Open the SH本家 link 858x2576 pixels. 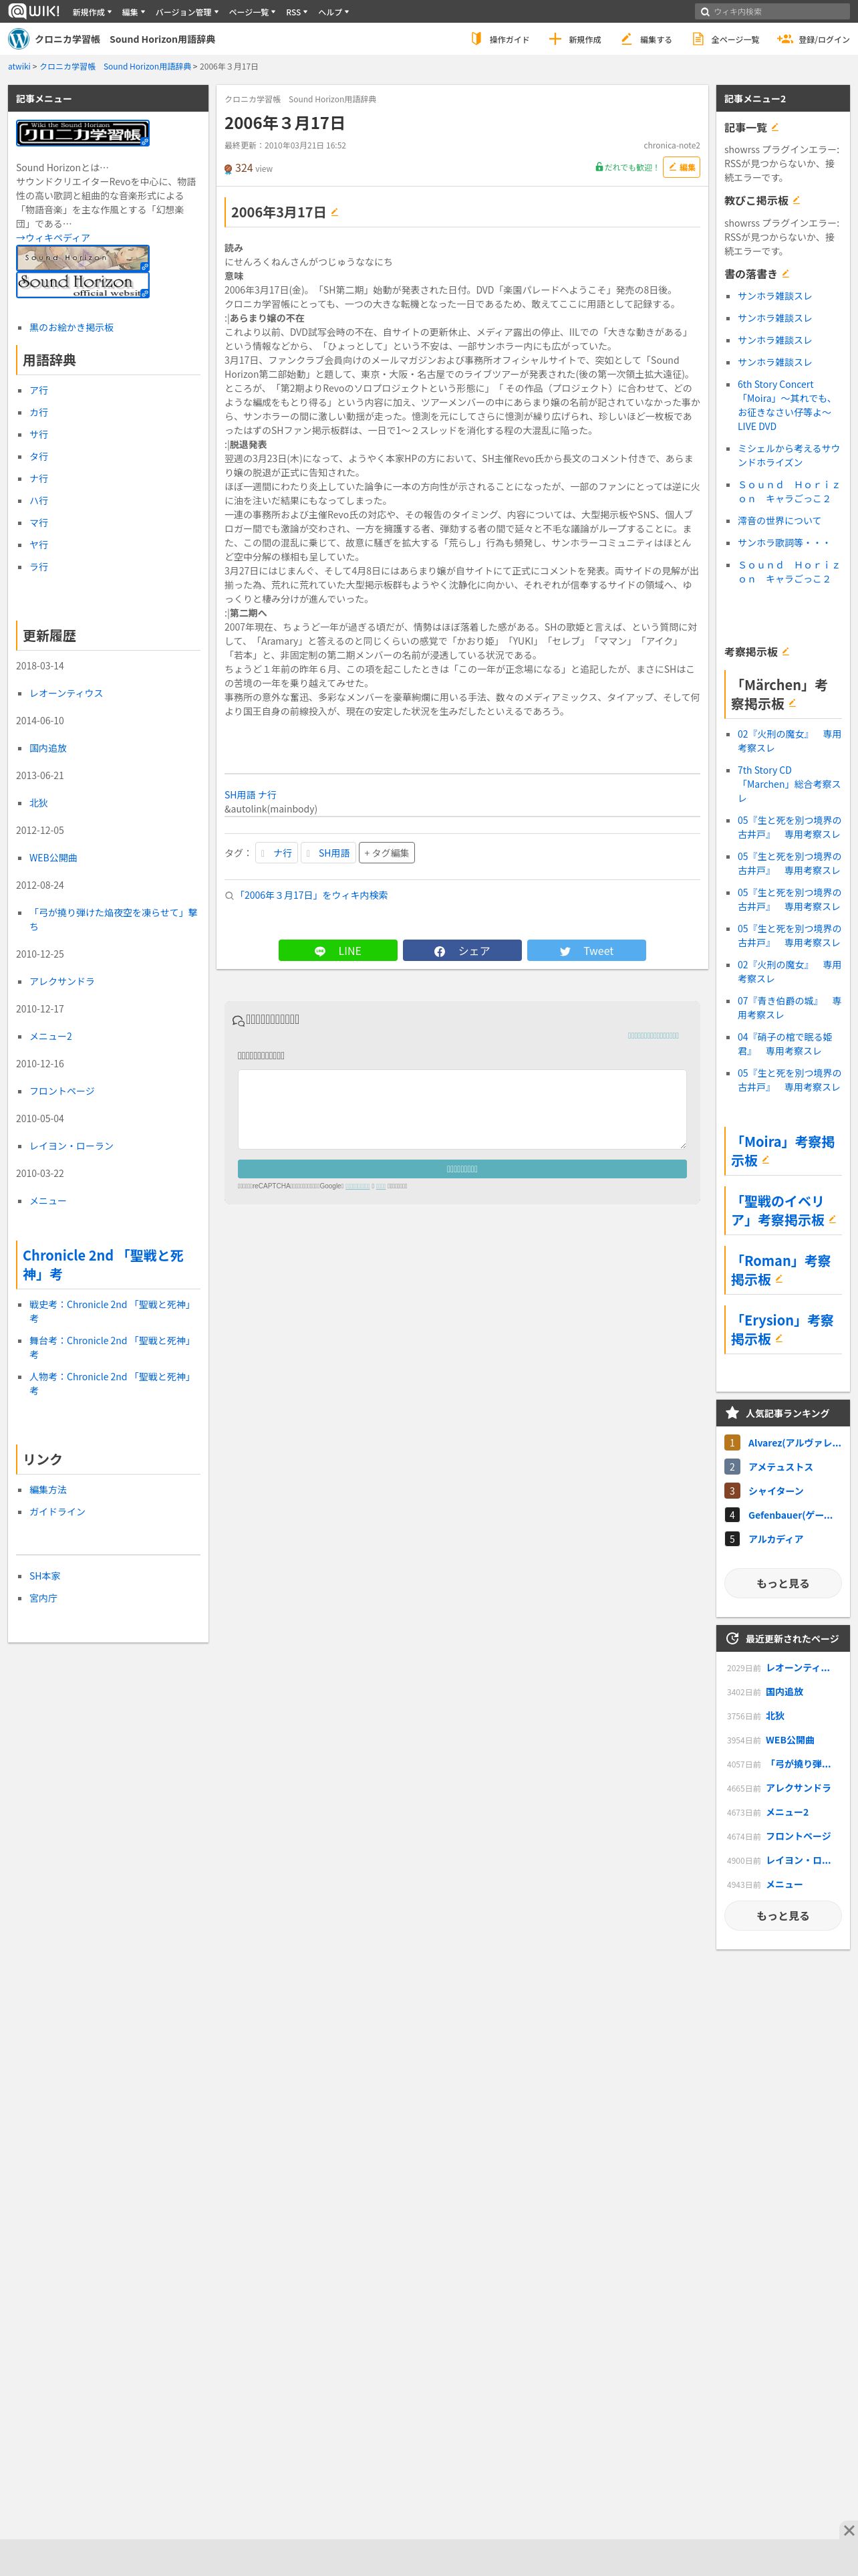(44, 1575)
